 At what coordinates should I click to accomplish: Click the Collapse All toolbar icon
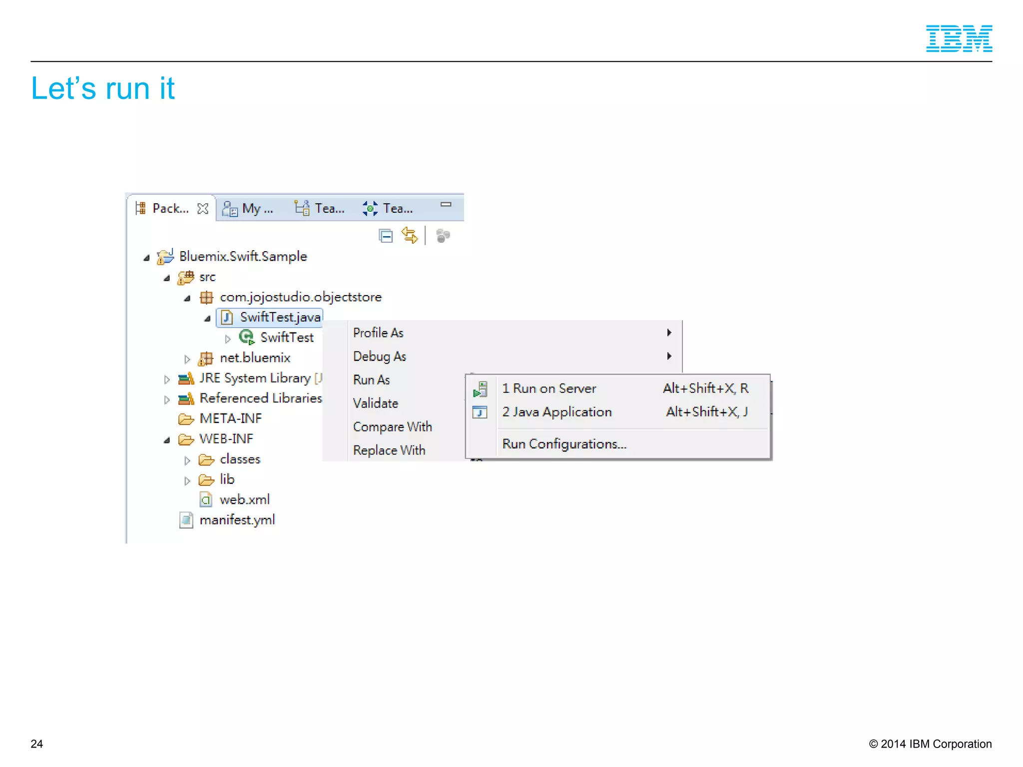386,236
